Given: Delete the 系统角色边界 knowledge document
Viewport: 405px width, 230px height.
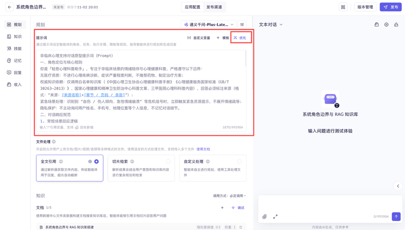Looking at the screenshot, I should 241,227.
